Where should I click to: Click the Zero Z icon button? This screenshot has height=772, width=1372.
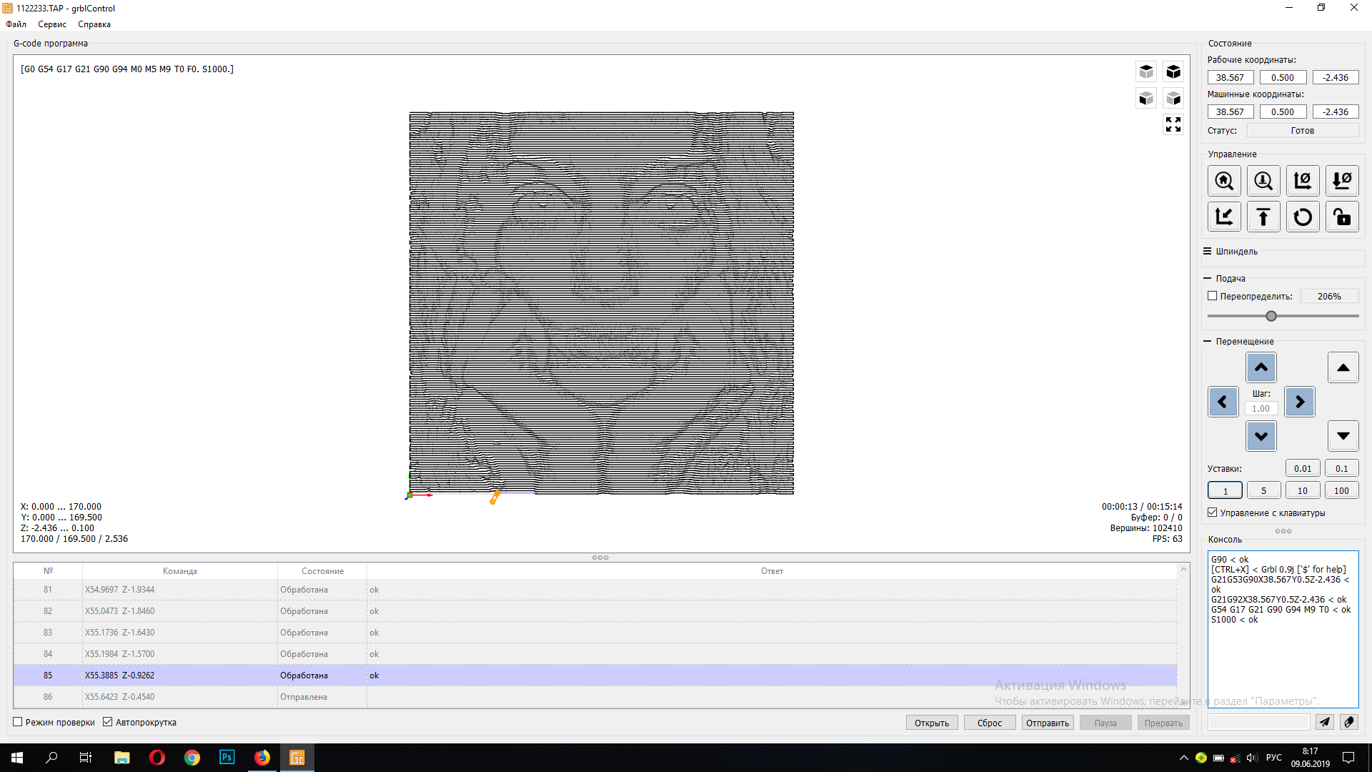click(x=1341, y=181)
